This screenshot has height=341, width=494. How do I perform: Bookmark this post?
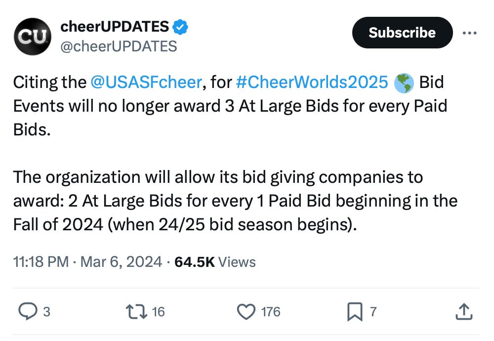pos(355,312)
